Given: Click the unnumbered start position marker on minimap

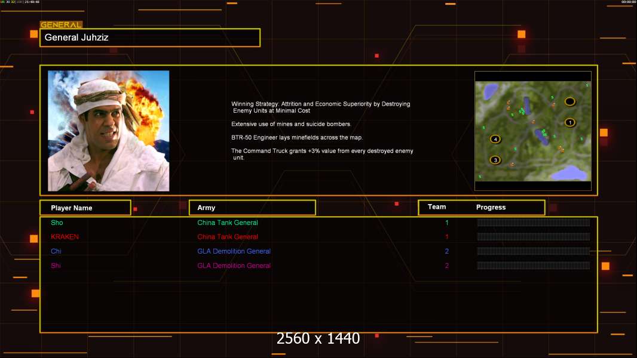Looking at the screenshot, I should [x=569, y=101].
